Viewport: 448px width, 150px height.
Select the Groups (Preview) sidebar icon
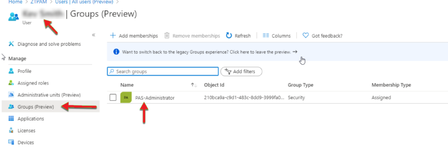click(11, 107)
